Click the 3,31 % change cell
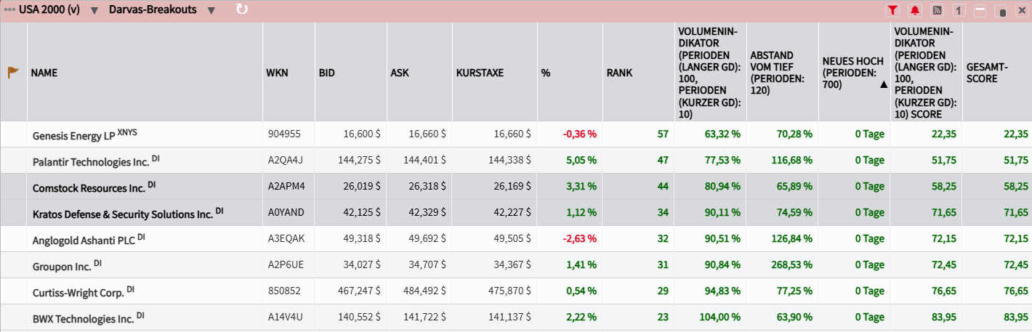1032x332 pixels. coord(581,187)
